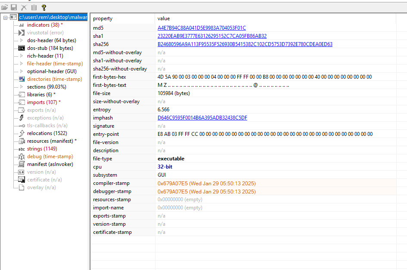
Task: Select the root file path node
Action: (x=53, y=17)
